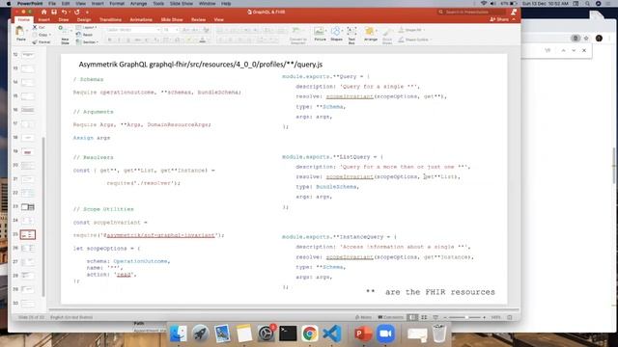618x347 pixels.
Task: Click the Home icon in PowerPoint title bar
Action: point(43,13)
